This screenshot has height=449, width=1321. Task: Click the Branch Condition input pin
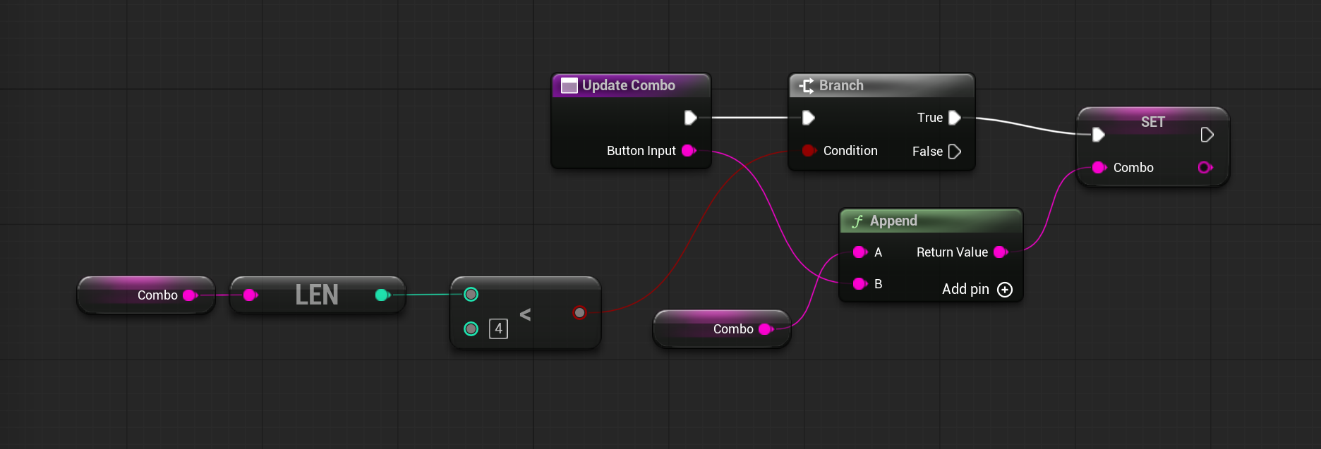(809, 150)
